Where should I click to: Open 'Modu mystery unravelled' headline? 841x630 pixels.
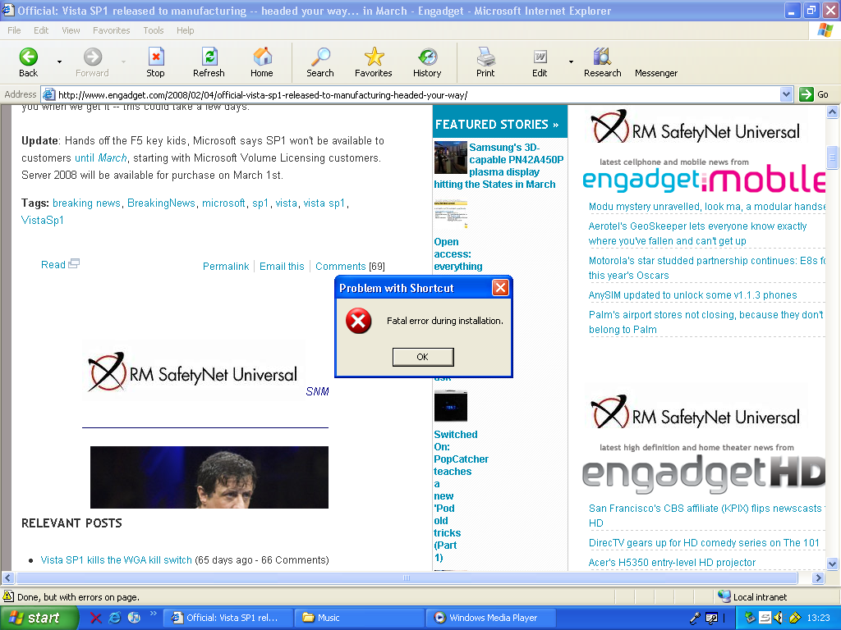[x=706, y=207]
